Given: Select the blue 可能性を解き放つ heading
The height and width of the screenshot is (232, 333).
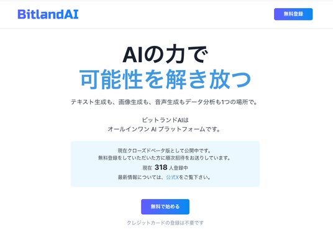Looking at the screenshot, I should [x=165, y=79].
